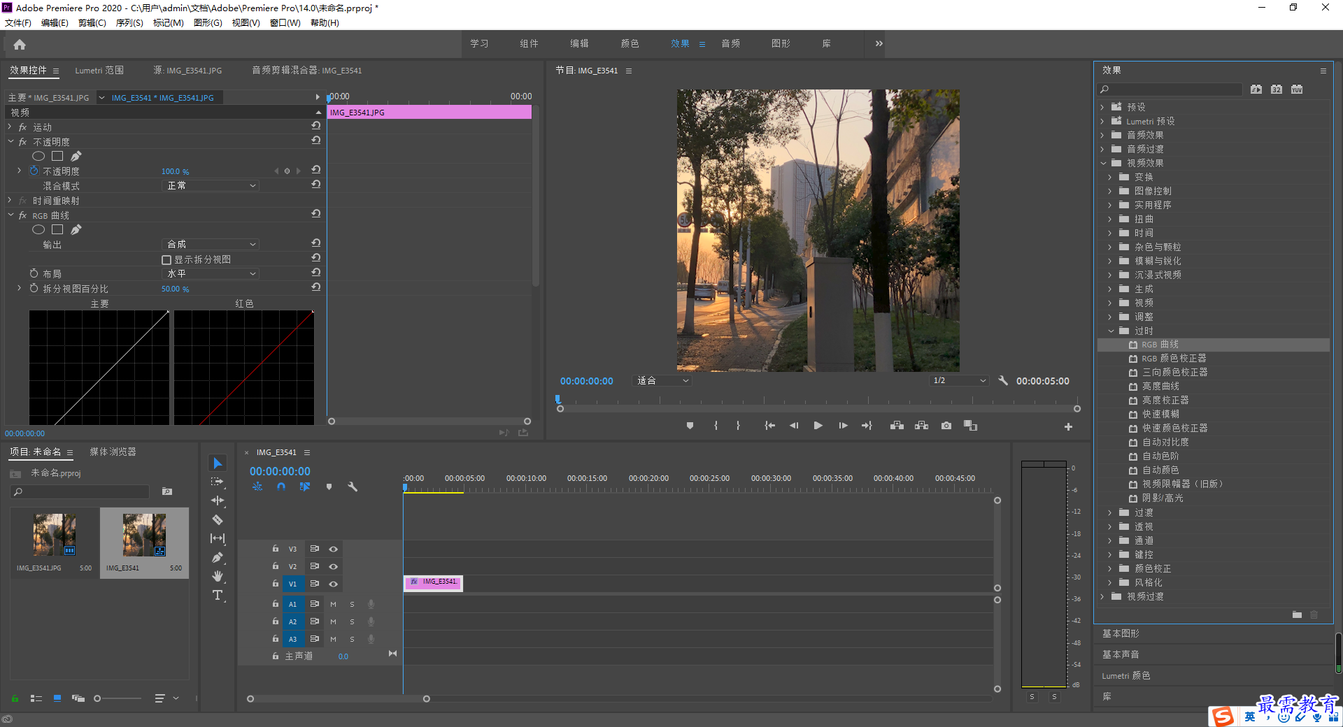
Task: Open the button editor plus icon
Action: [x=1068, y=426]
